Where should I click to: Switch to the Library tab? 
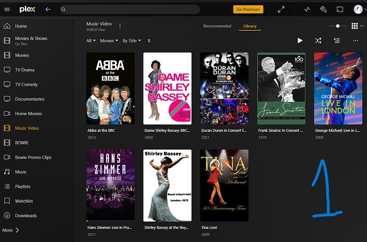(250, 26)
